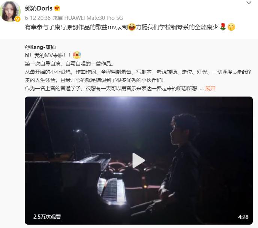
Task: Click 郭沁Doris profile avatar
Action: 10,11
